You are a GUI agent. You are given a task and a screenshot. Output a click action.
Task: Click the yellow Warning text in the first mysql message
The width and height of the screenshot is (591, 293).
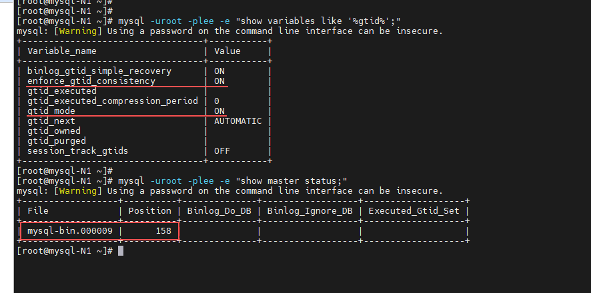point(78,31)
